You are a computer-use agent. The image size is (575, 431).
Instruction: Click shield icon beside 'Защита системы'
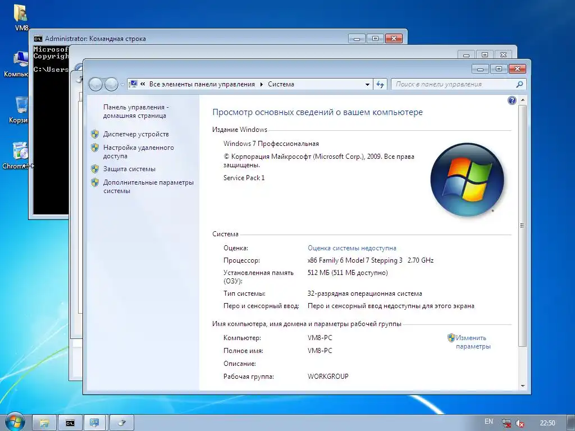click(95, 169)
